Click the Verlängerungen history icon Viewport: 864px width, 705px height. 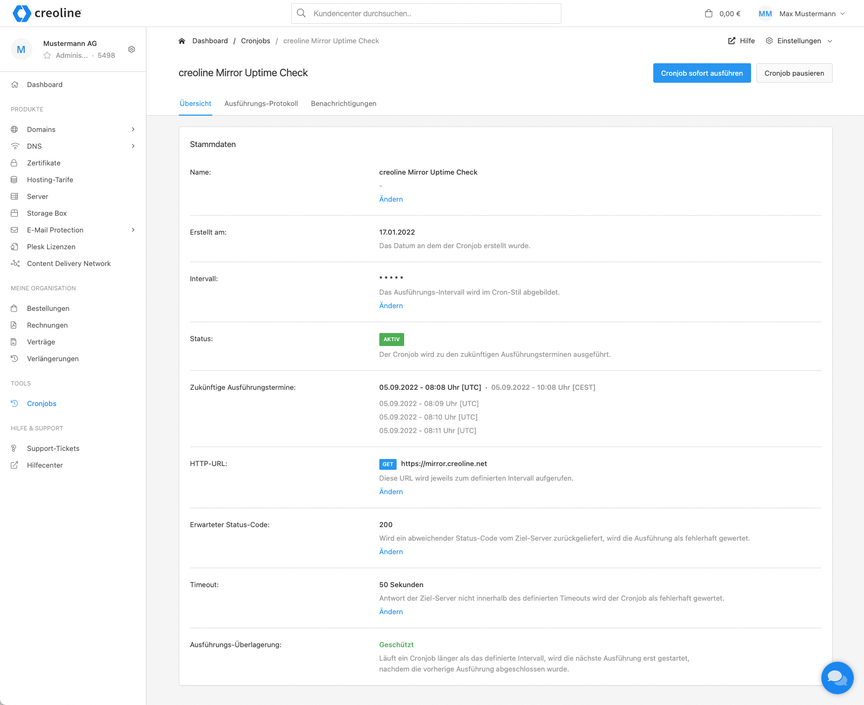click(x=15, y=358)
